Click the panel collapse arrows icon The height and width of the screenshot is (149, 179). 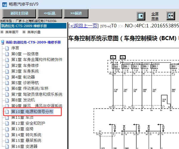point(171,16)
